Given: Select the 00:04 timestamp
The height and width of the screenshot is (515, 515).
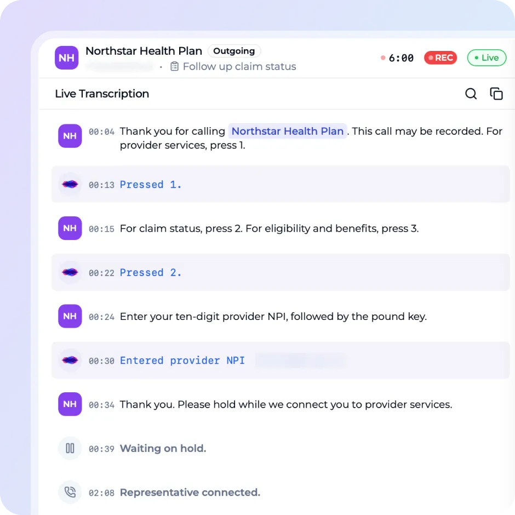Looking at the screenshot, I should pos(101,132).
